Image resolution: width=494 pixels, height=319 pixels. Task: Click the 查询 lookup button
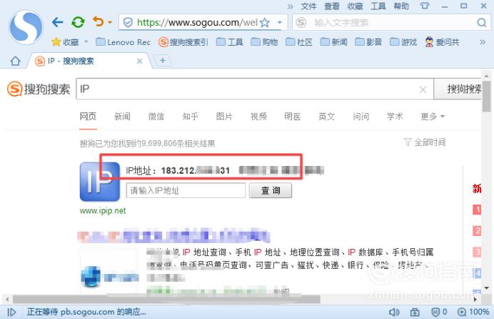pyautogui.click(x=271, y=190)
